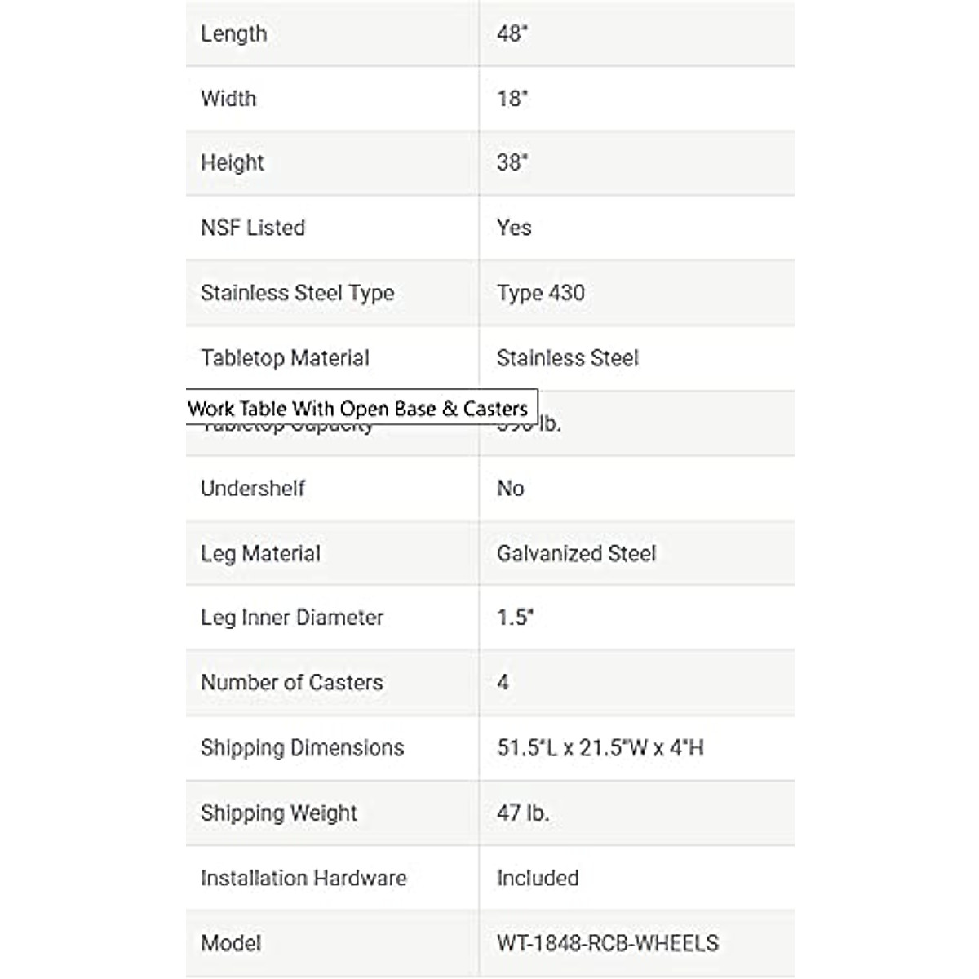Select the 1.5" diameter value
Viewport: 979px width, 979px height.
[x=515, y=618]
